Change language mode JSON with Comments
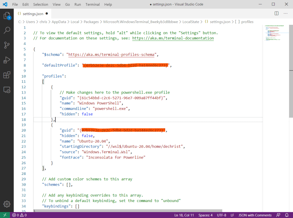Screen dimensions: 293x218 click(x=255, y=215)
